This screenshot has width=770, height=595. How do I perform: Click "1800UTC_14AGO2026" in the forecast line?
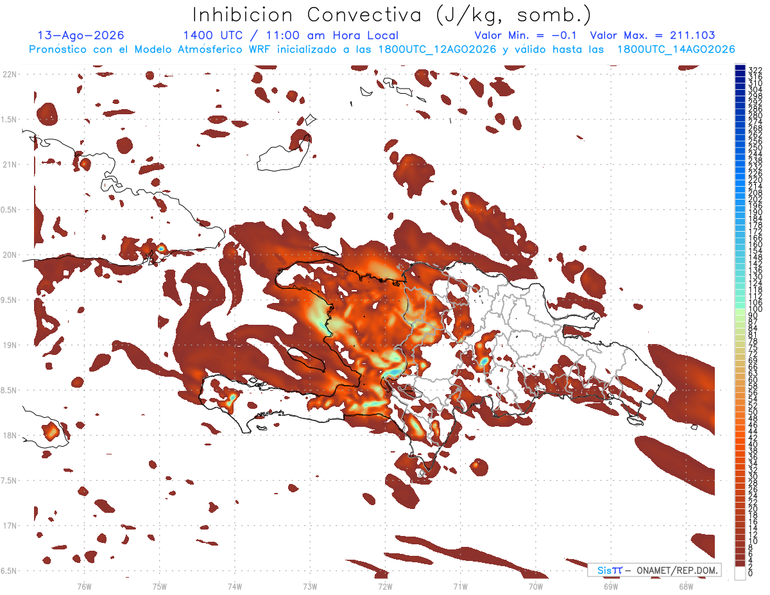point(676,49)
